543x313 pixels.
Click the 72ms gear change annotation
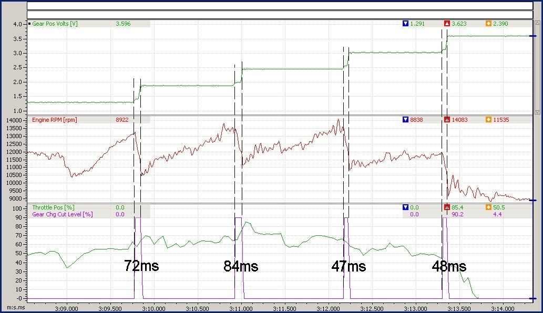[x=141, y=266]
